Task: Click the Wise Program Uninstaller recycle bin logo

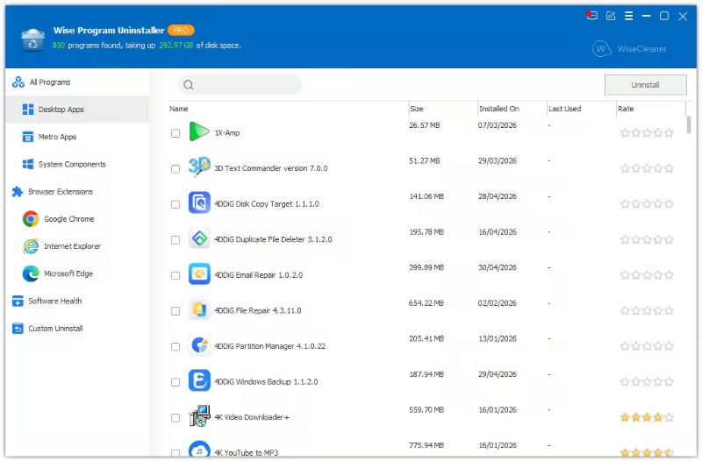Action: (32, 39)
